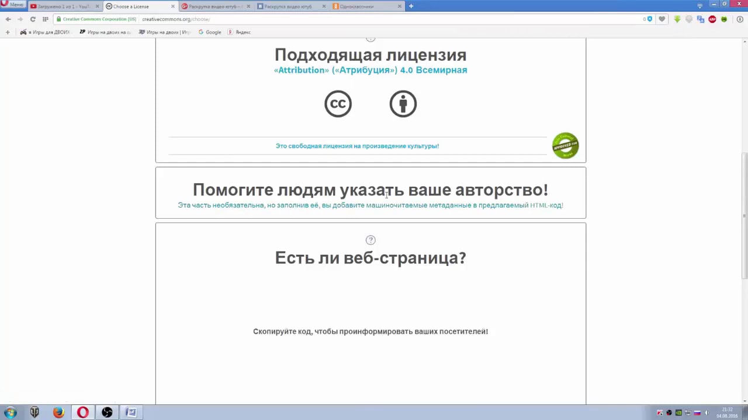Open 'Это свободная лицензия на произведение культуры!' link

tap(357, 146)
